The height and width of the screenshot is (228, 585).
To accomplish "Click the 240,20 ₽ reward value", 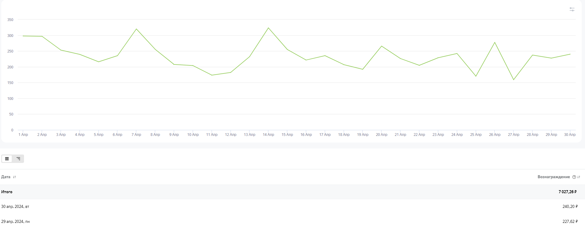I will pyautogui.click(x=570, y=206).
